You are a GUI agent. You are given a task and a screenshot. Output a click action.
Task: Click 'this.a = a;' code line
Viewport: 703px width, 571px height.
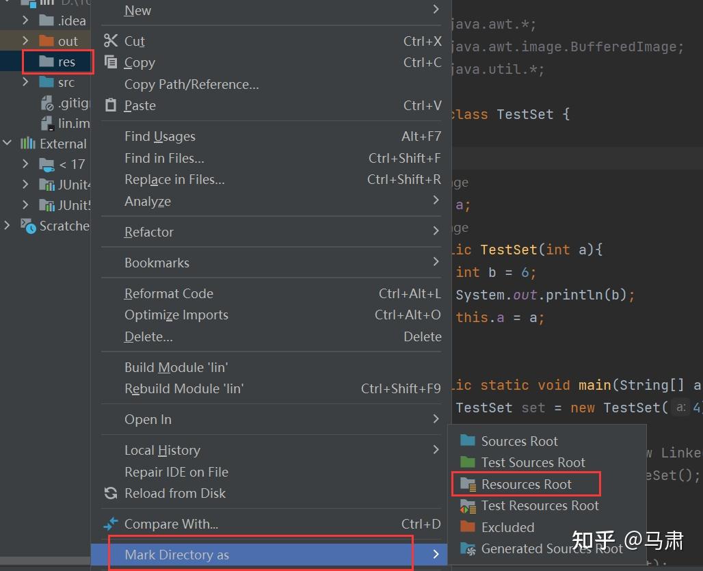(500, 318)
